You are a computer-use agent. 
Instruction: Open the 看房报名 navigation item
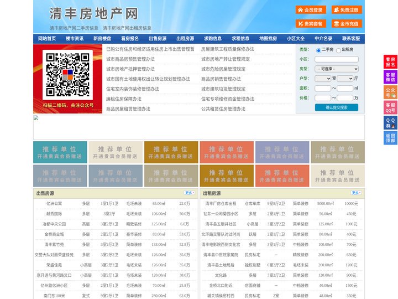click(x=130, y=39)
